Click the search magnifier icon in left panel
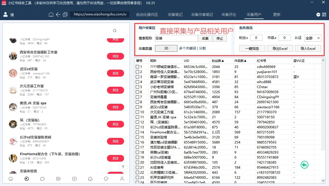The image size is (329, 186). tap(115, 31)
